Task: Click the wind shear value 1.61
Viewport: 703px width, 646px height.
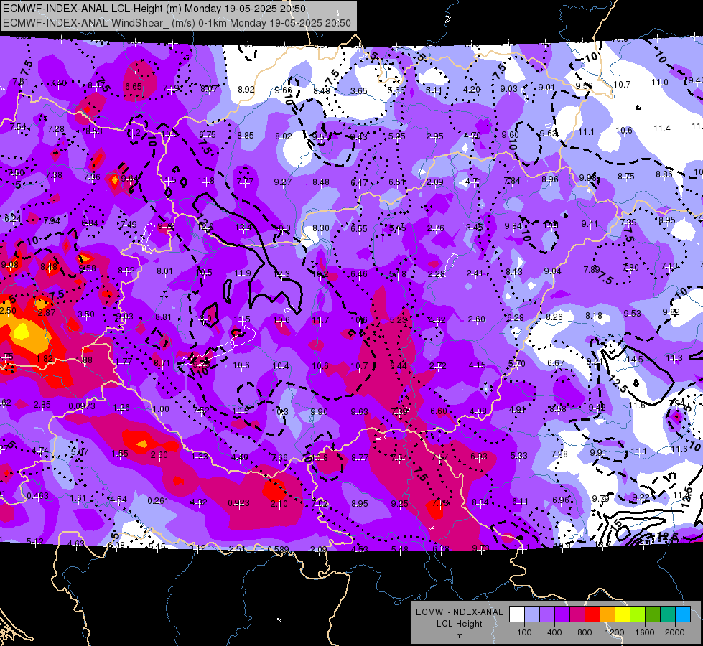Action: 78,498
